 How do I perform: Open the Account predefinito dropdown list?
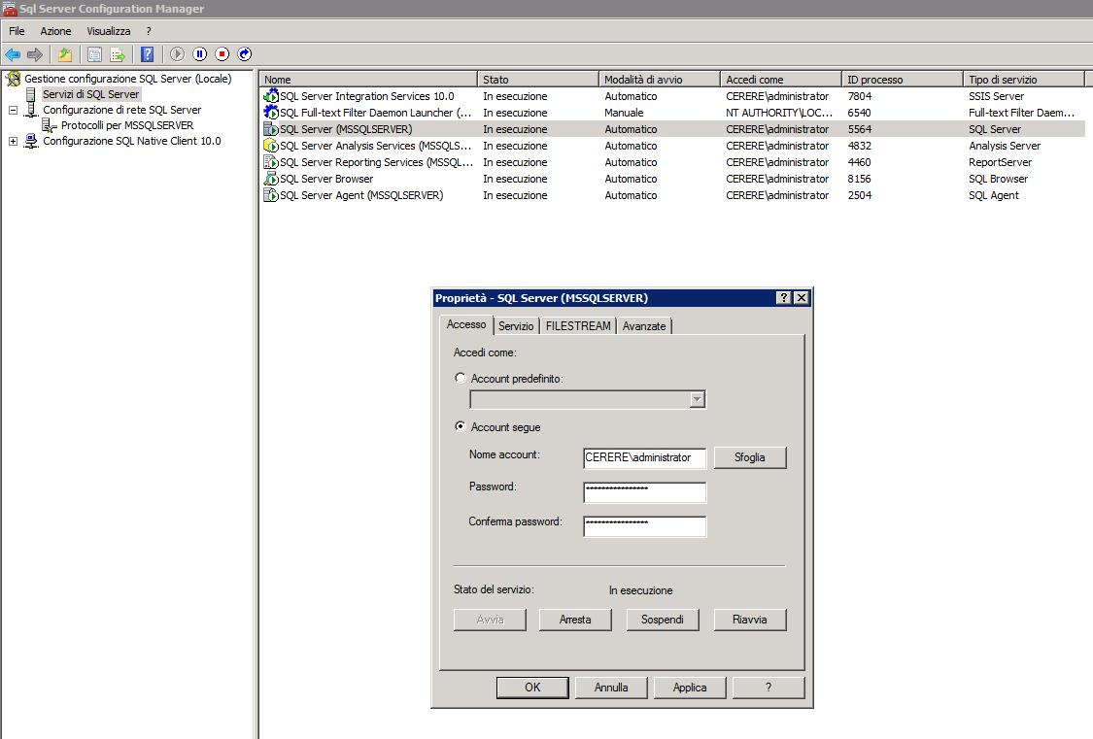(697, 399)
